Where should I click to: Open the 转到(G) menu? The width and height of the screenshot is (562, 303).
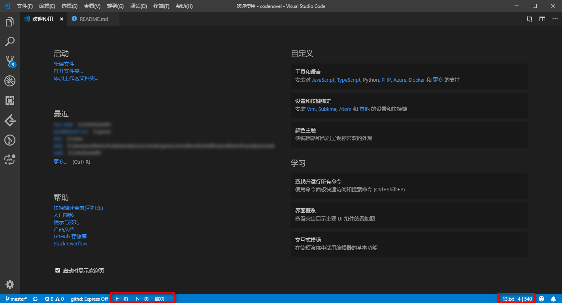coord(115,6)
